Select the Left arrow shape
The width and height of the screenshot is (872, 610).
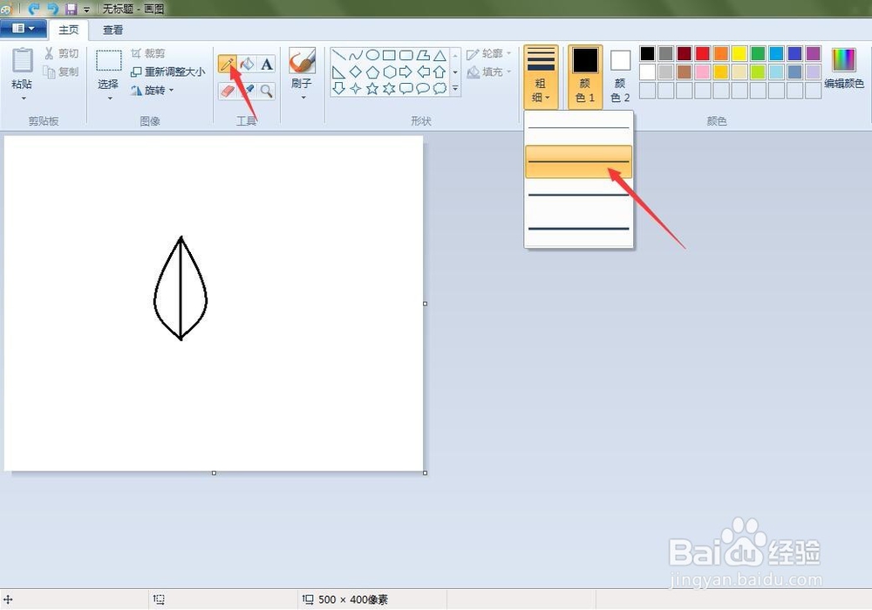pyautogui.click(x=423, y=72)
